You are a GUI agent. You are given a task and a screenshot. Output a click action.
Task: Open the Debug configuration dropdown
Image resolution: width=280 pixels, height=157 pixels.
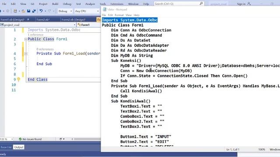[x=65, y=11]
